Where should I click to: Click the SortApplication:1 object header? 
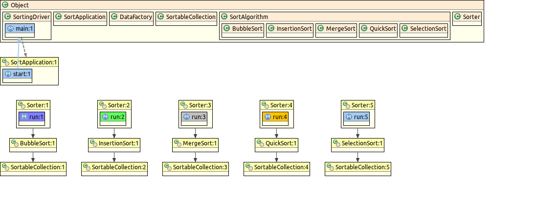pyautogui.click(x=29, y=62)
